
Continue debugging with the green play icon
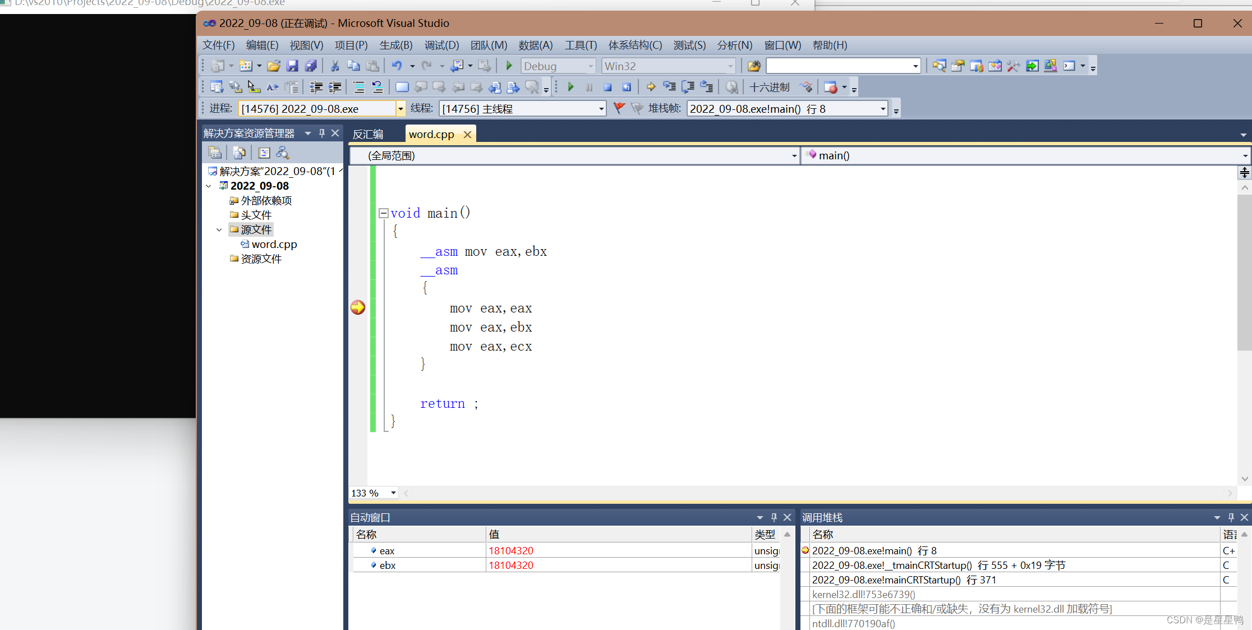click(570, 86)
